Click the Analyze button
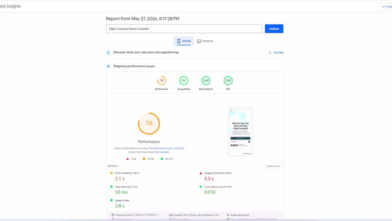 (x=274, y=29)
